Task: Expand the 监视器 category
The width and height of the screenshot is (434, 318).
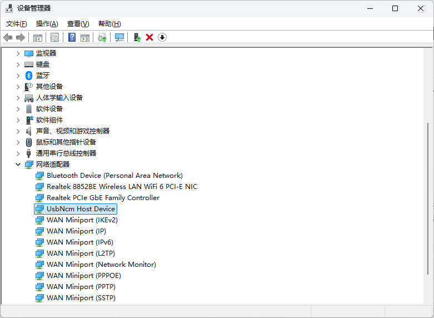Action: [18, 53]
